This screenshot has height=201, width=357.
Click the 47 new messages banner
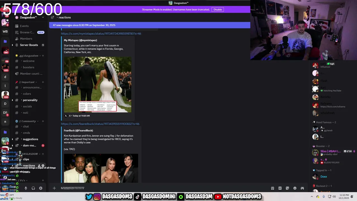pos(149,25)
